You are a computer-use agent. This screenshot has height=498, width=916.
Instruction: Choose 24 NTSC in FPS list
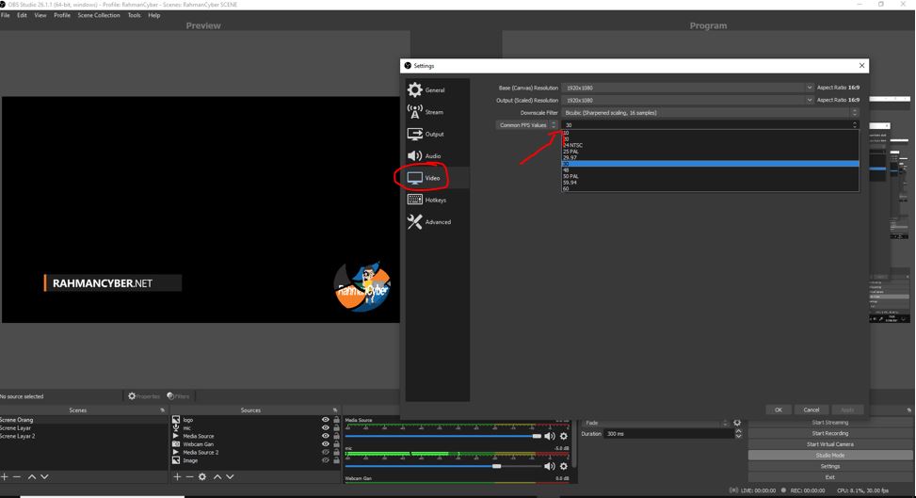[710, 145]
